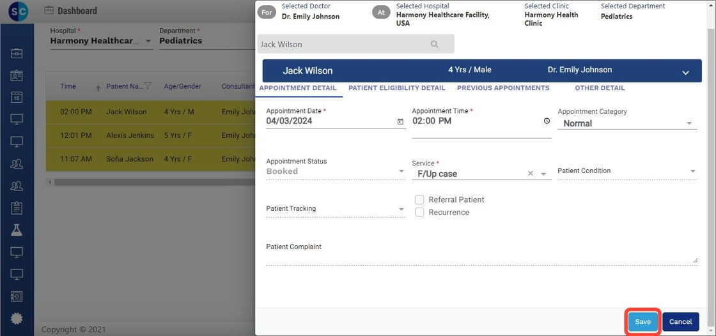Screen dimensions: 716x336
Task: Collapse the Jack Wilson patient header chevron
Action: [685, 73]
